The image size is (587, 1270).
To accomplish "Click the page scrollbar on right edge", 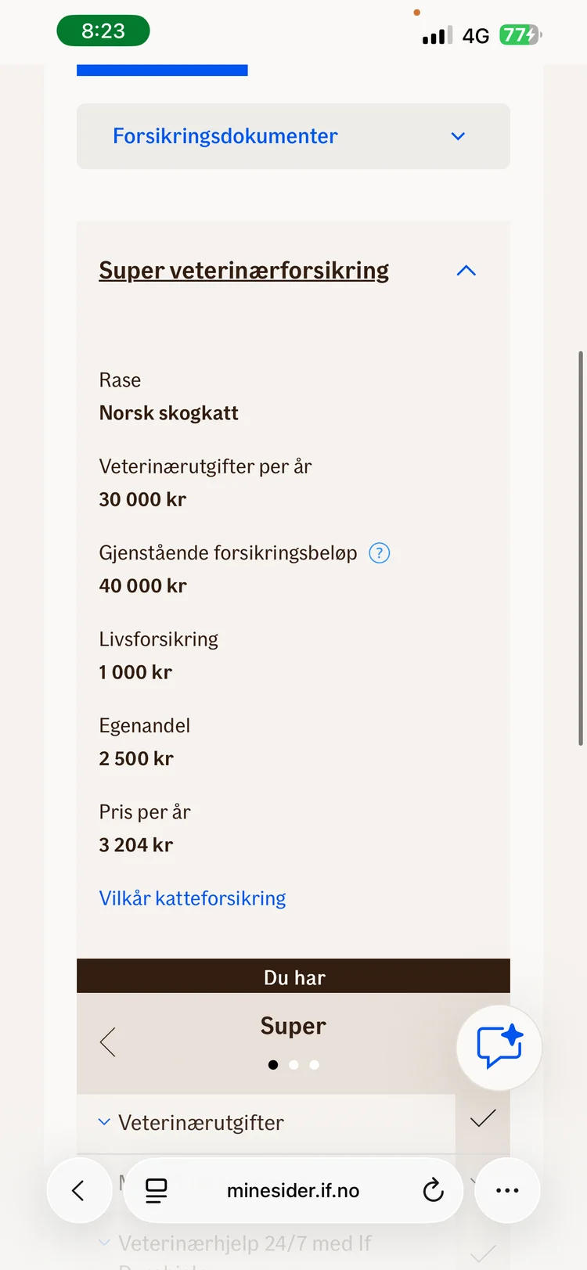I will (x=581, y=548).
